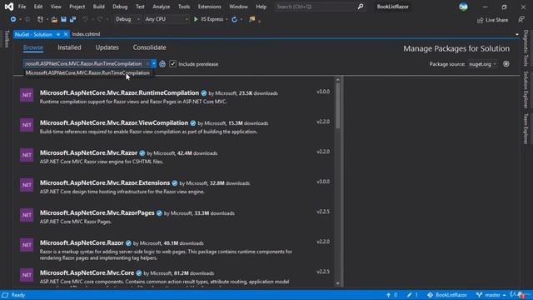Screen dimensions: 533x300
Task: Click the .NET icon of Microsoft.AspNetCore.Mvc.Razor.RuntimeCompilation
Action: 27,95
